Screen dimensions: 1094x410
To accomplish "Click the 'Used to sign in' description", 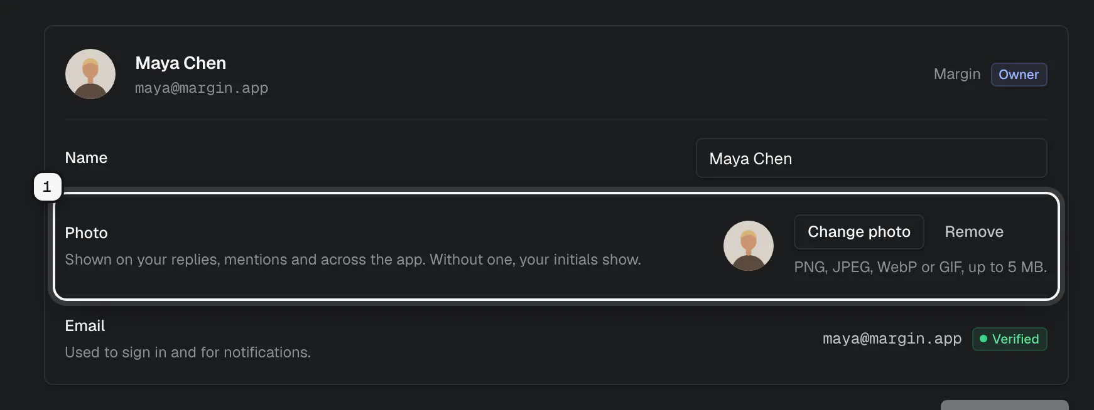I will point(188,352).
